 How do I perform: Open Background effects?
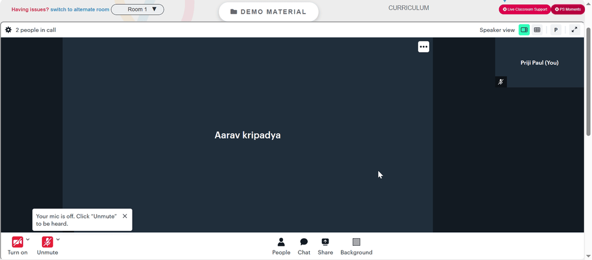tap(356, 246)
